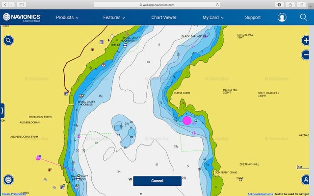Open the Acknowledgements link
Viewport: 314px width, 196px height.
[260, 194]
